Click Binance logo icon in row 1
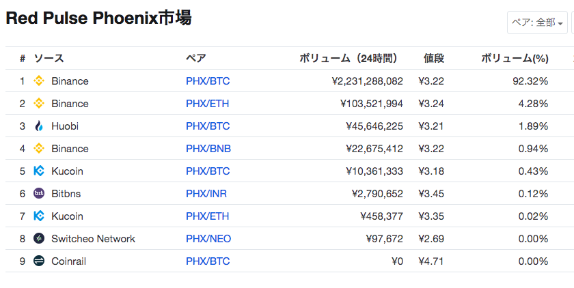The width and height of the screenshot is (574, 288). [x=39, y=81]
